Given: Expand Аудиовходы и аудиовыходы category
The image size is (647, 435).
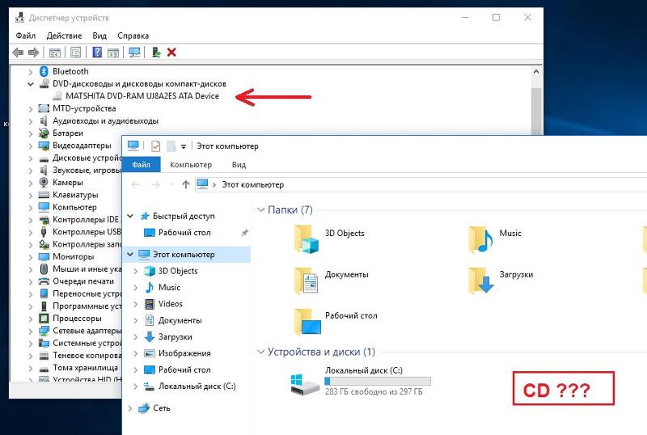Looking at the screenshot, I should point(31,121).
